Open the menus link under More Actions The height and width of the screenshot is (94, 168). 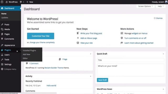coord(144,33)
